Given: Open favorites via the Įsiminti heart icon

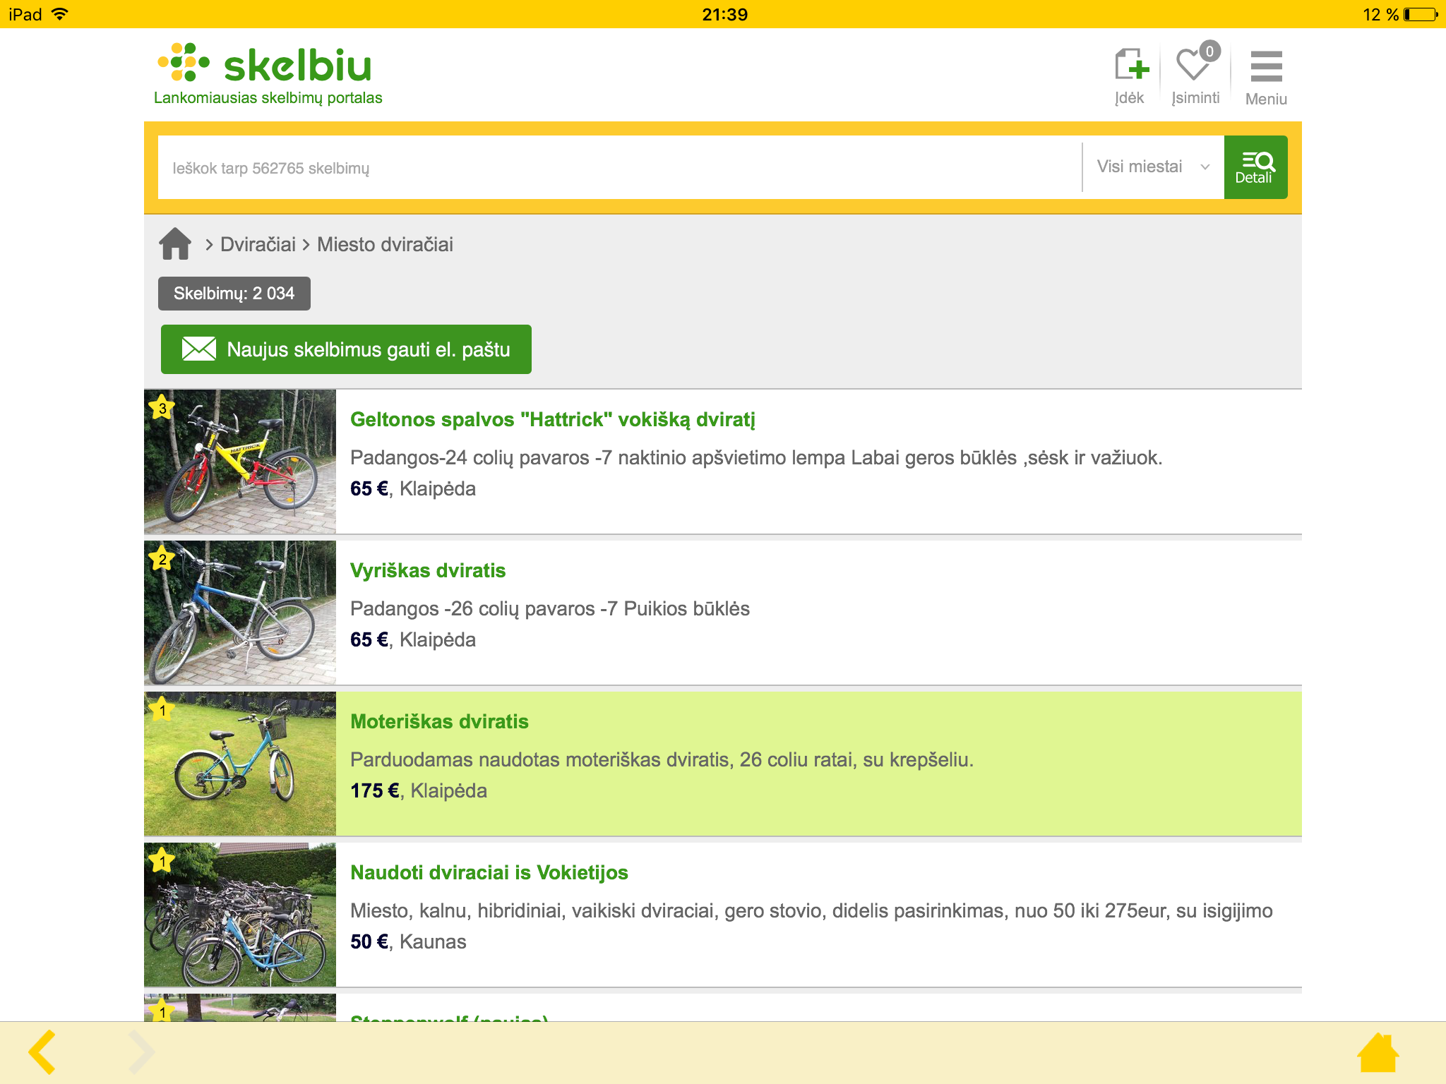Looking at the screenshot, I should (x=1195, y=68).
